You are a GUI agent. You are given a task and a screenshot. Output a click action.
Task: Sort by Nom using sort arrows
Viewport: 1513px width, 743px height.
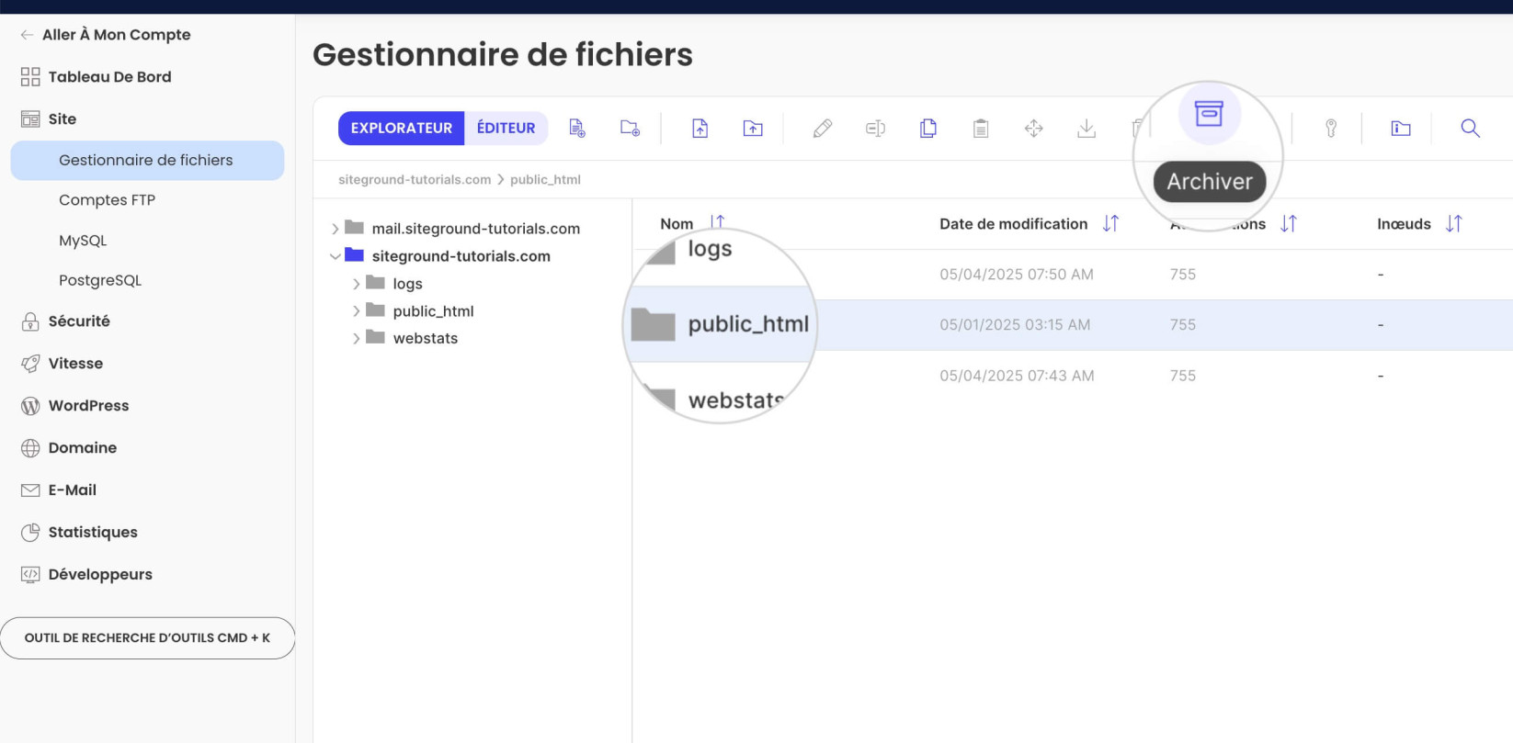(717, 223)
